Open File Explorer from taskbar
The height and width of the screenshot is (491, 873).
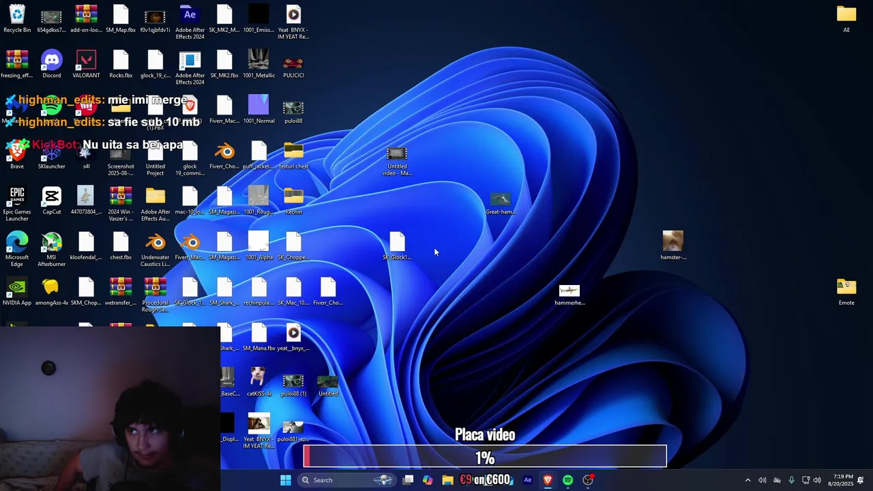(x=447, y=480)
